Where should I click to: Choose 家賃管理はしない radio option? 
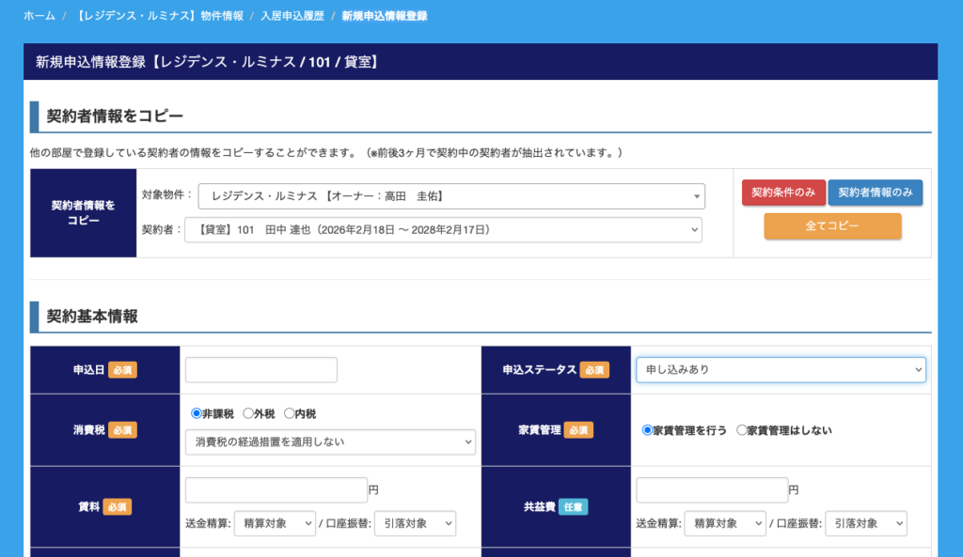coord(742,430)
